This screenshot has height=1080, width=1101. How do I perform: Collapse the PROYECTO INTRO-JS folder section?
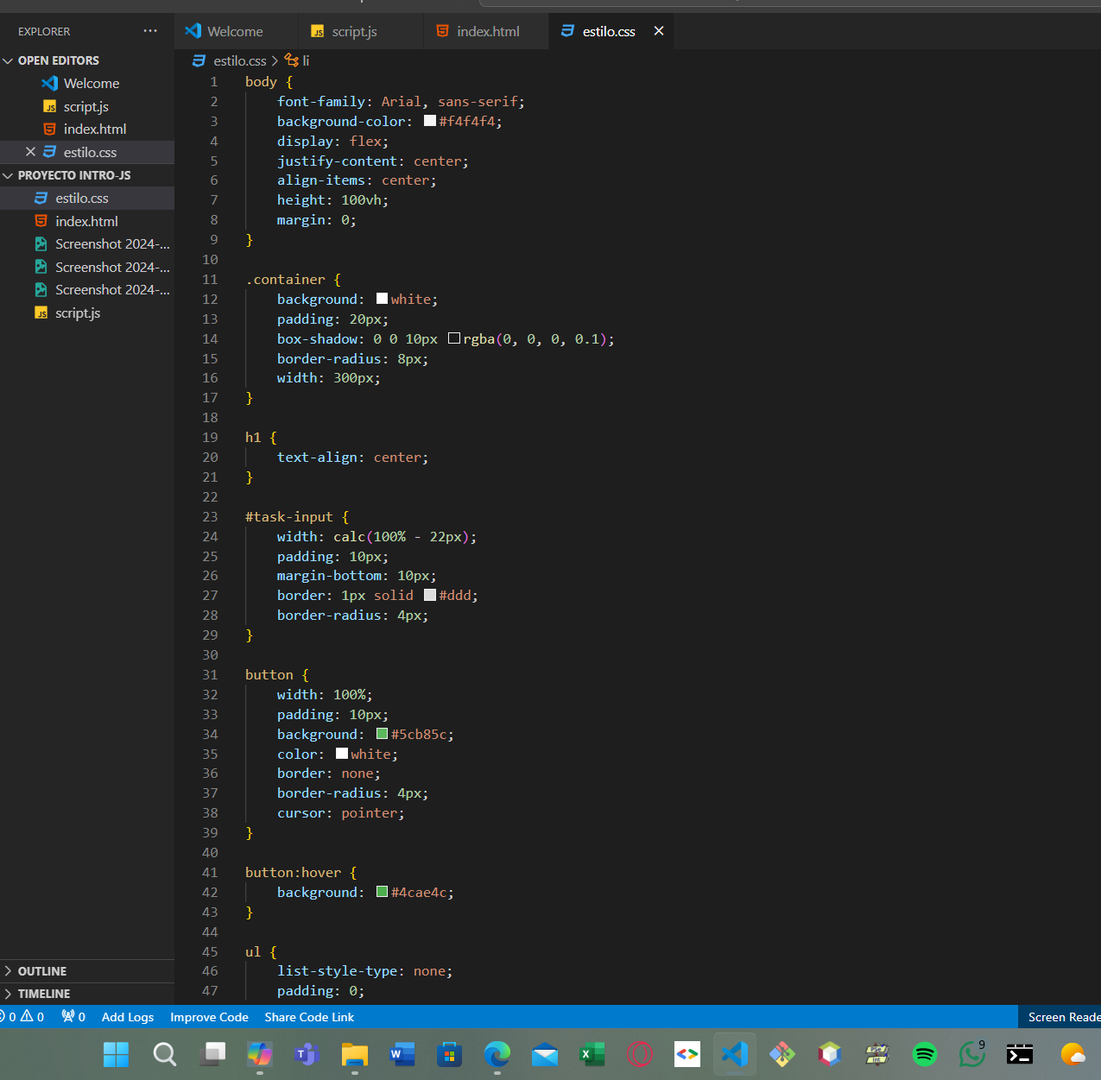point(74,175)
